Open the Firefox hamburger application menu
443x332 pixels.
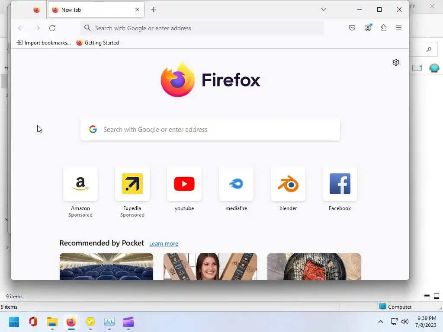(399, 28)
